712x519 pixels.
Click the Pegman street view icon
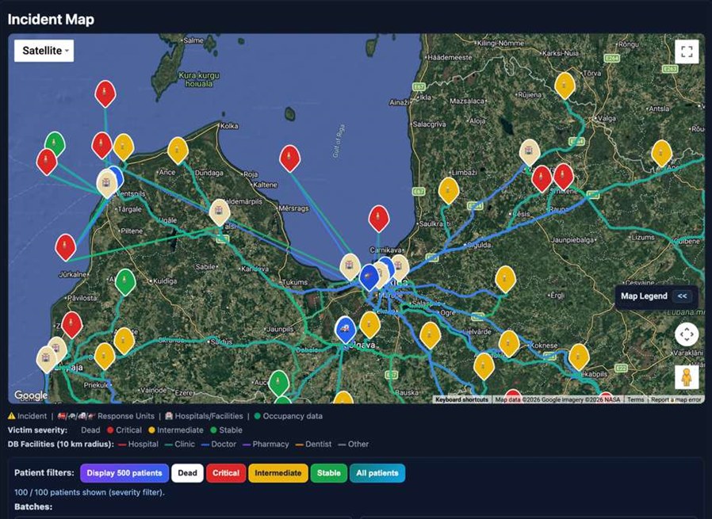coord(687,376)
